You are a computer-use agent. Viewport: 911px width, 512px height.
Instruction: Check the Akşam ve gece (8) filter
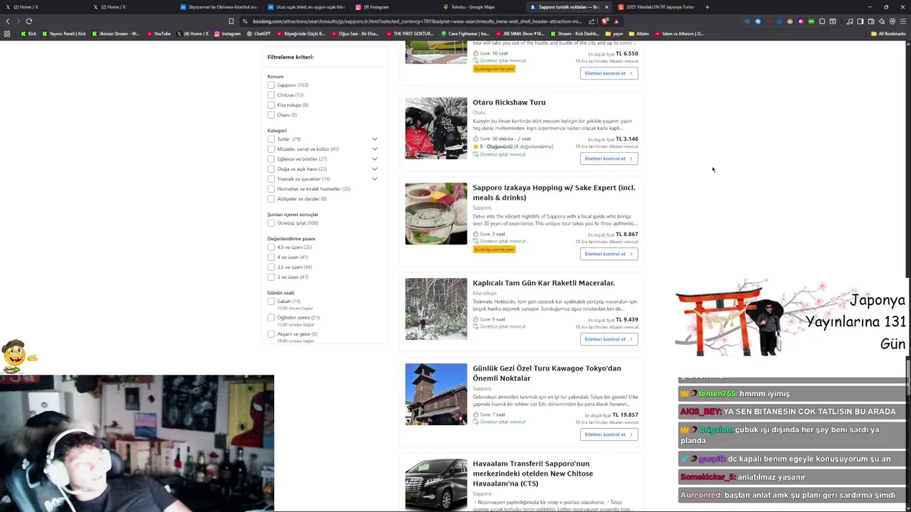271,334
